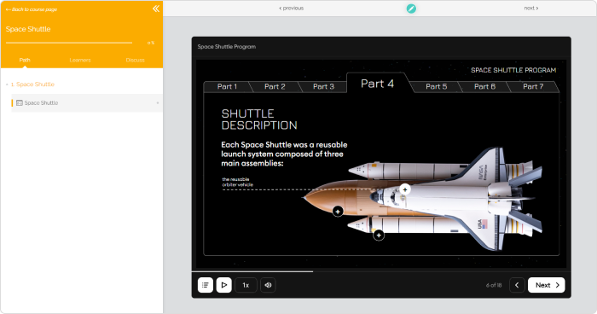
Task: Collapse the 1. Space Shuttle section
Action: coord(32,84)
